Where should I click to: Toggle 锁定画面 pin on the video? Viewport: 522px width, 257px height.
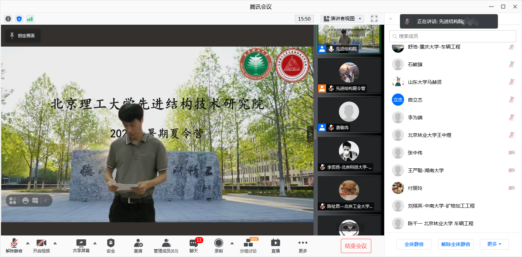pos(22,36)
